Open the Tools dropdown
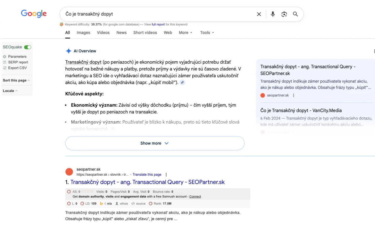The image size is (375, 225). tap(207, 33)
